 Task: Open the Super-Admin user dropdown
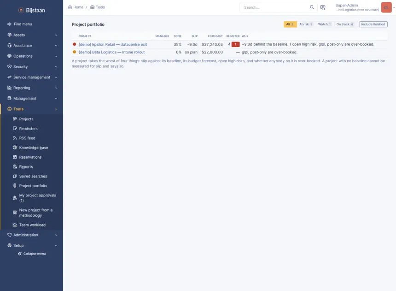pyautogui.click(x=364, y=7)
